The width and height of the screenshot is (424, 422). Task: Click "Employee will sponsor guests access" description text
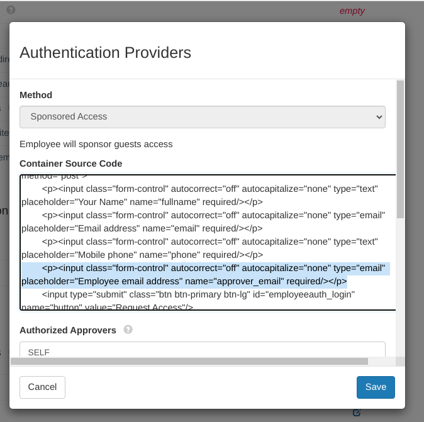[x=96, y=144]
